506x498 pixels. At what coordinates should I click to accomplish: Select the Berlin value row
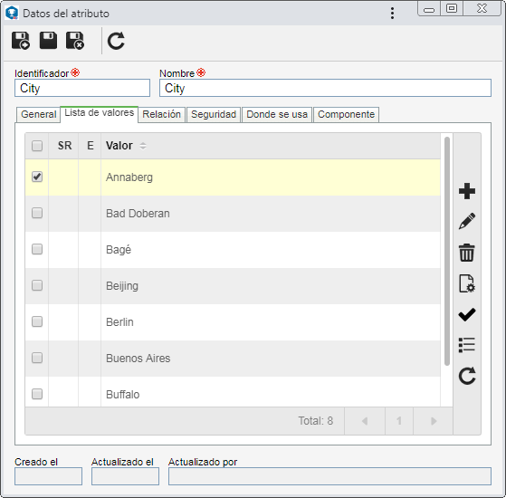pyautogui.click(x=233, y=322)
